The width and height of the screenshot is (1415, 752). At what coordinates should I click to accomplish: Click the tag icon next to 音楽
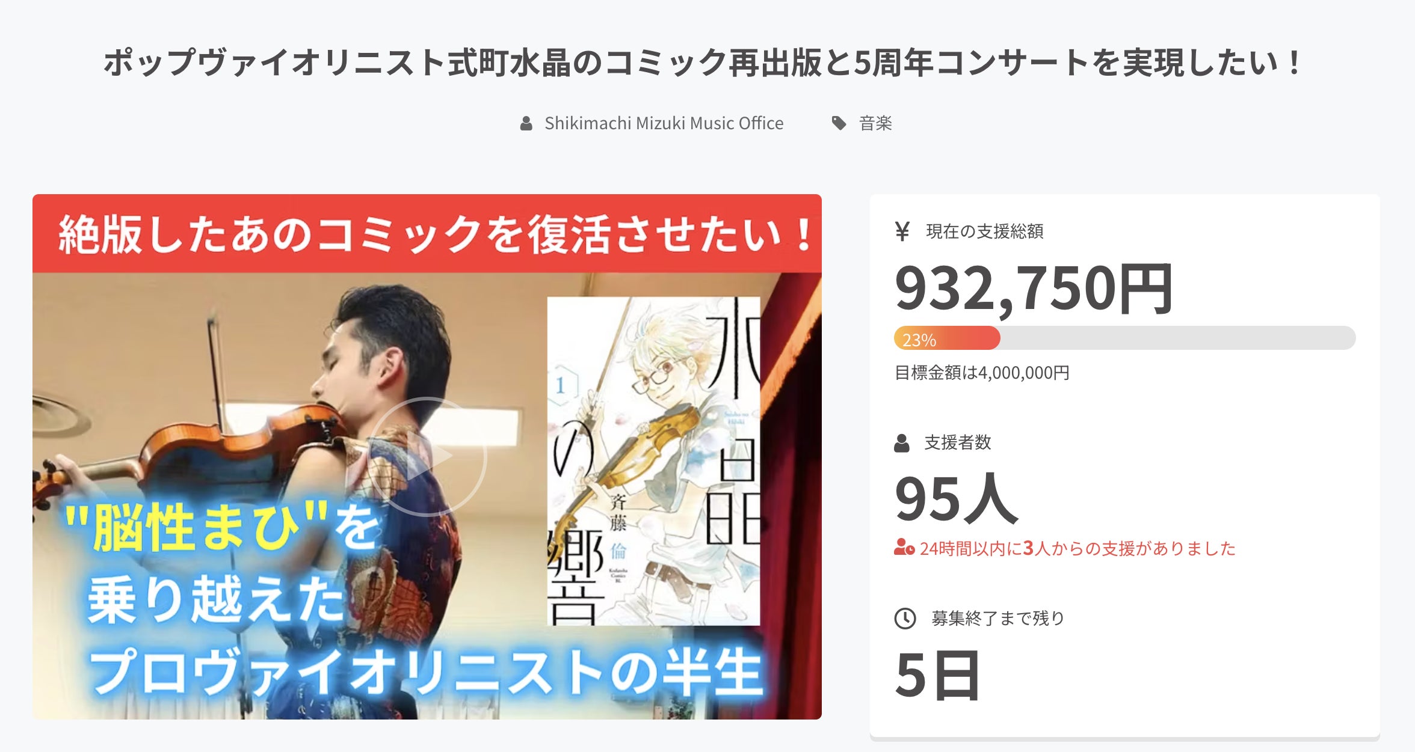[839, 124]
